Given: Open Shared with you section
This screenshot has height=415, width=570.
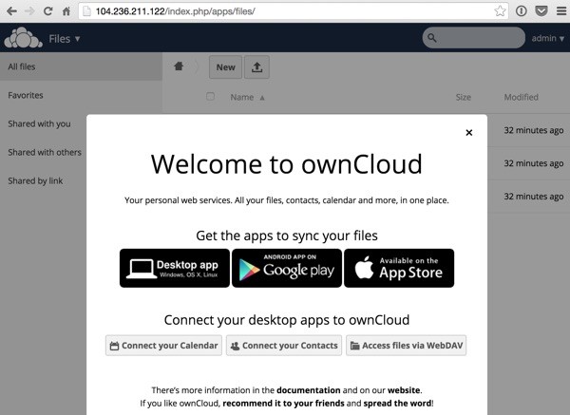Looking at the screenshot, I should click(39, 123).
